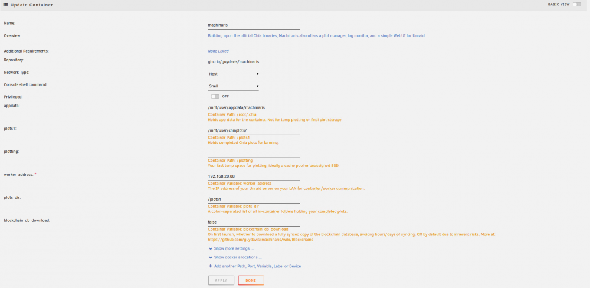Viewport: 590px width, 288px height.
Task: Click the chevron beside Show more settings
Action: [x=211, y=248]
